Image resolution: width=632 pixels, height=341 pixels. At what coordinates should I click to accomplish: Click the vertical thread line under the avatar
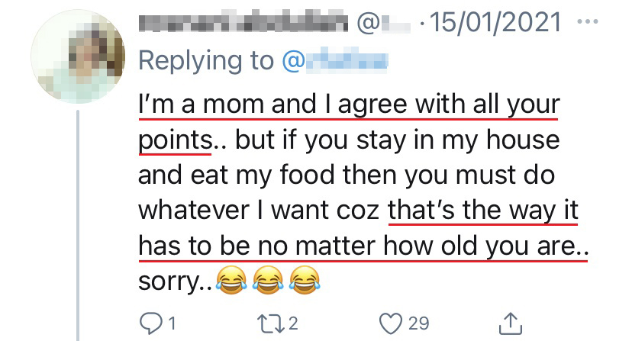coord(78,229)
